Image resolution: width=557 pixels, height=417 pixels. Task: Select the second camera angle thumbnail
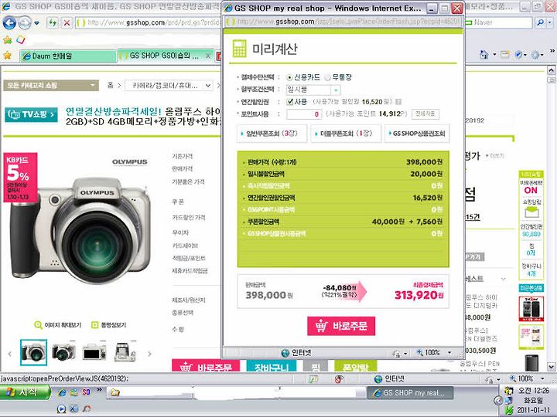click(64, 352)
